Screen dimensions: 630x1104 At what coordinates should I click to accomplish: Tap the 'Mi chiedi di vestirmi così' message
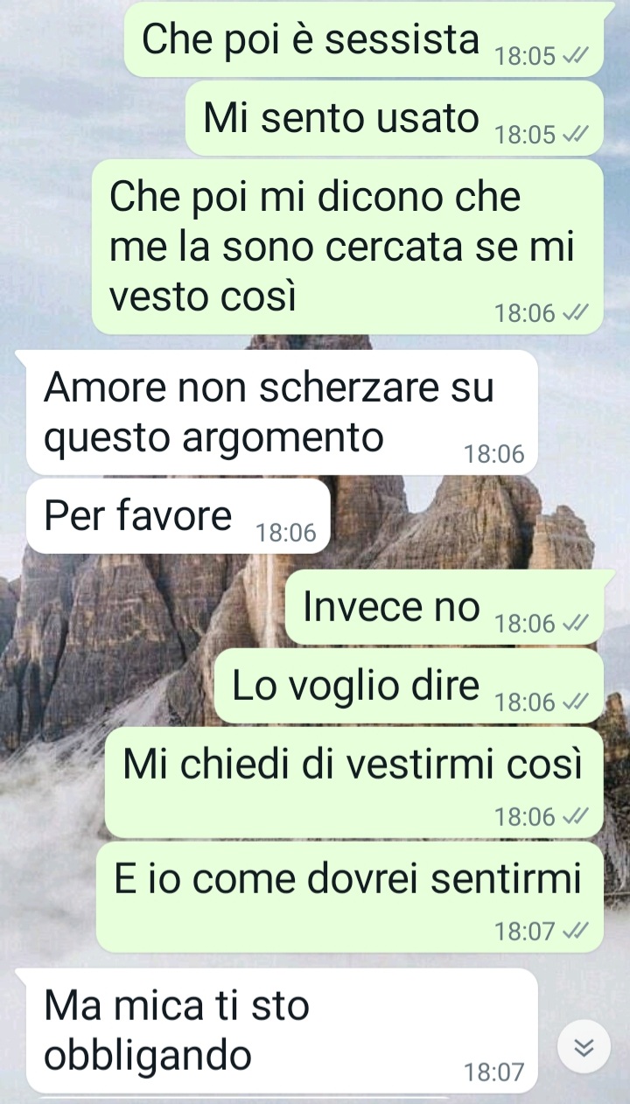click(x=354, y=782)
